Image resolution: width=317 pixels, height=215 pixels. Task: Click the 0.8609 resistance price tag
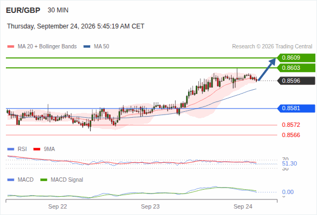(x=296, y=58)
